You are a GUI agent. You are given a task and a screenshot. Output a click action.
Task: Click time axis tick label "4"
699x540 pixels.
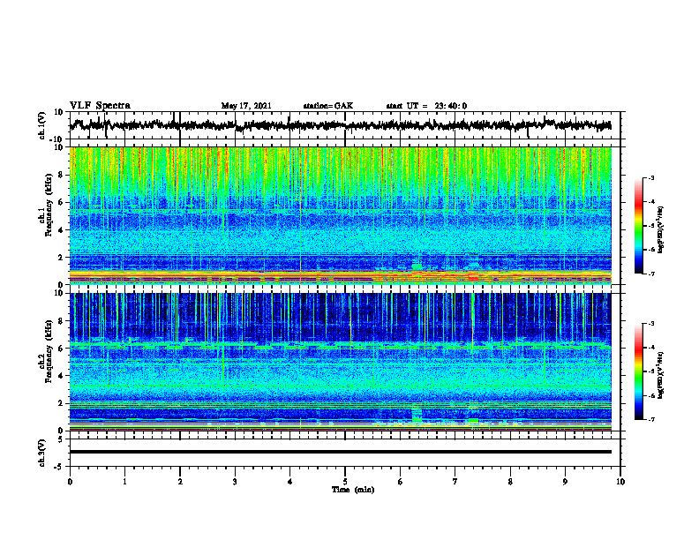tap(290, 482)
